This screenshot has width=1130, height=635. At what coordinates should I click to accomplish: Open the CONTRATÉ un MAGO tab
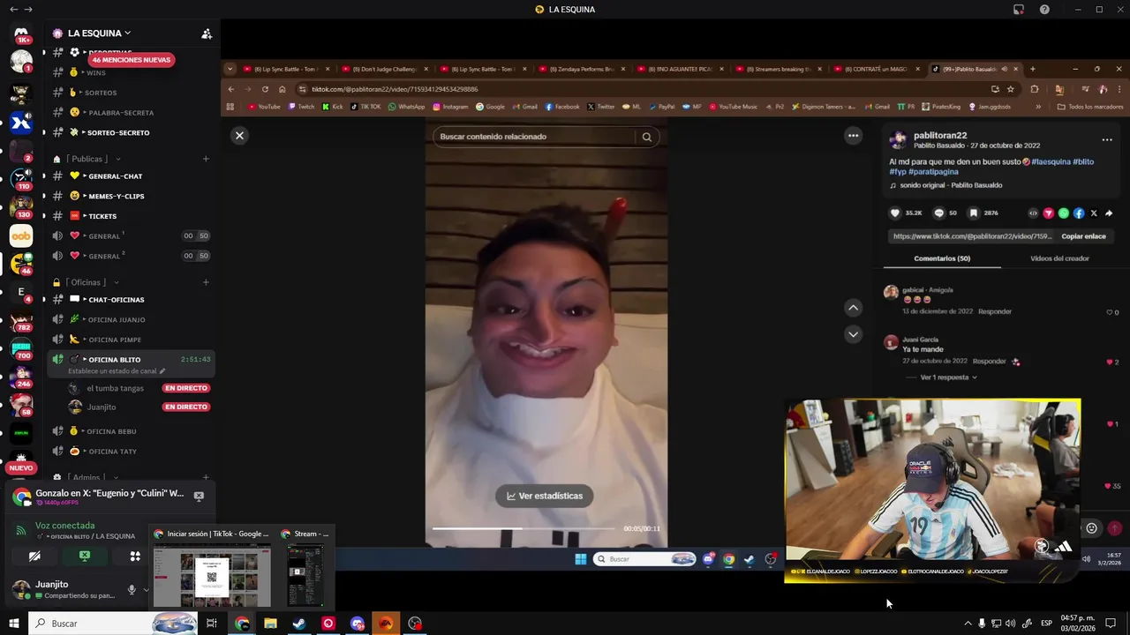876,69
